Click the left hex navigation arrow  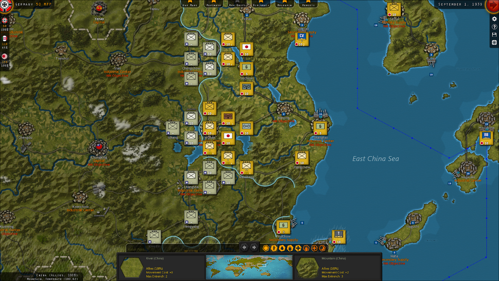click(245, 248)
